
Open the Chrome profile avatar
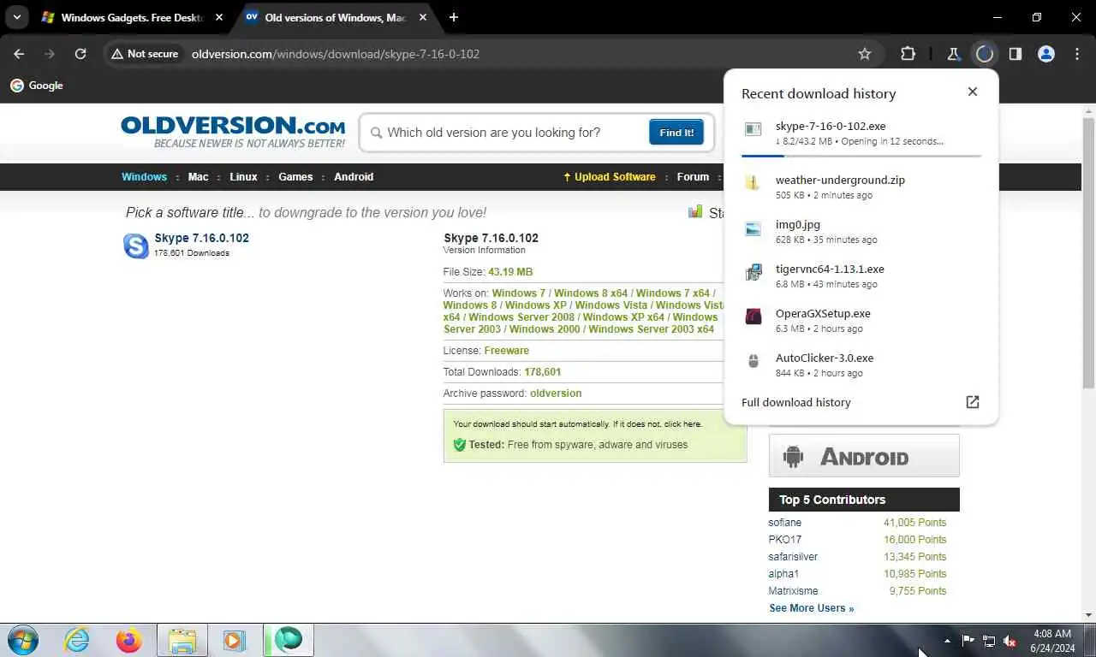point(1046,54)
